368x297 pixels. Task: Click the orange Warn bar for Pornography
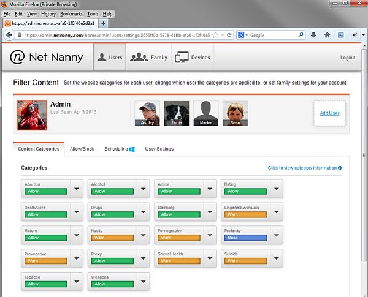tap(179, 238)
